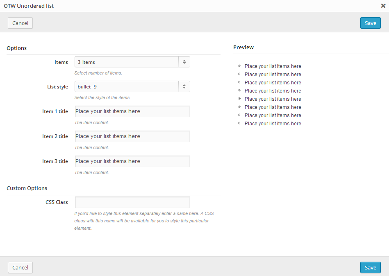Click the last preview bullet icon
389x276 pixels.
click(239, 123)
